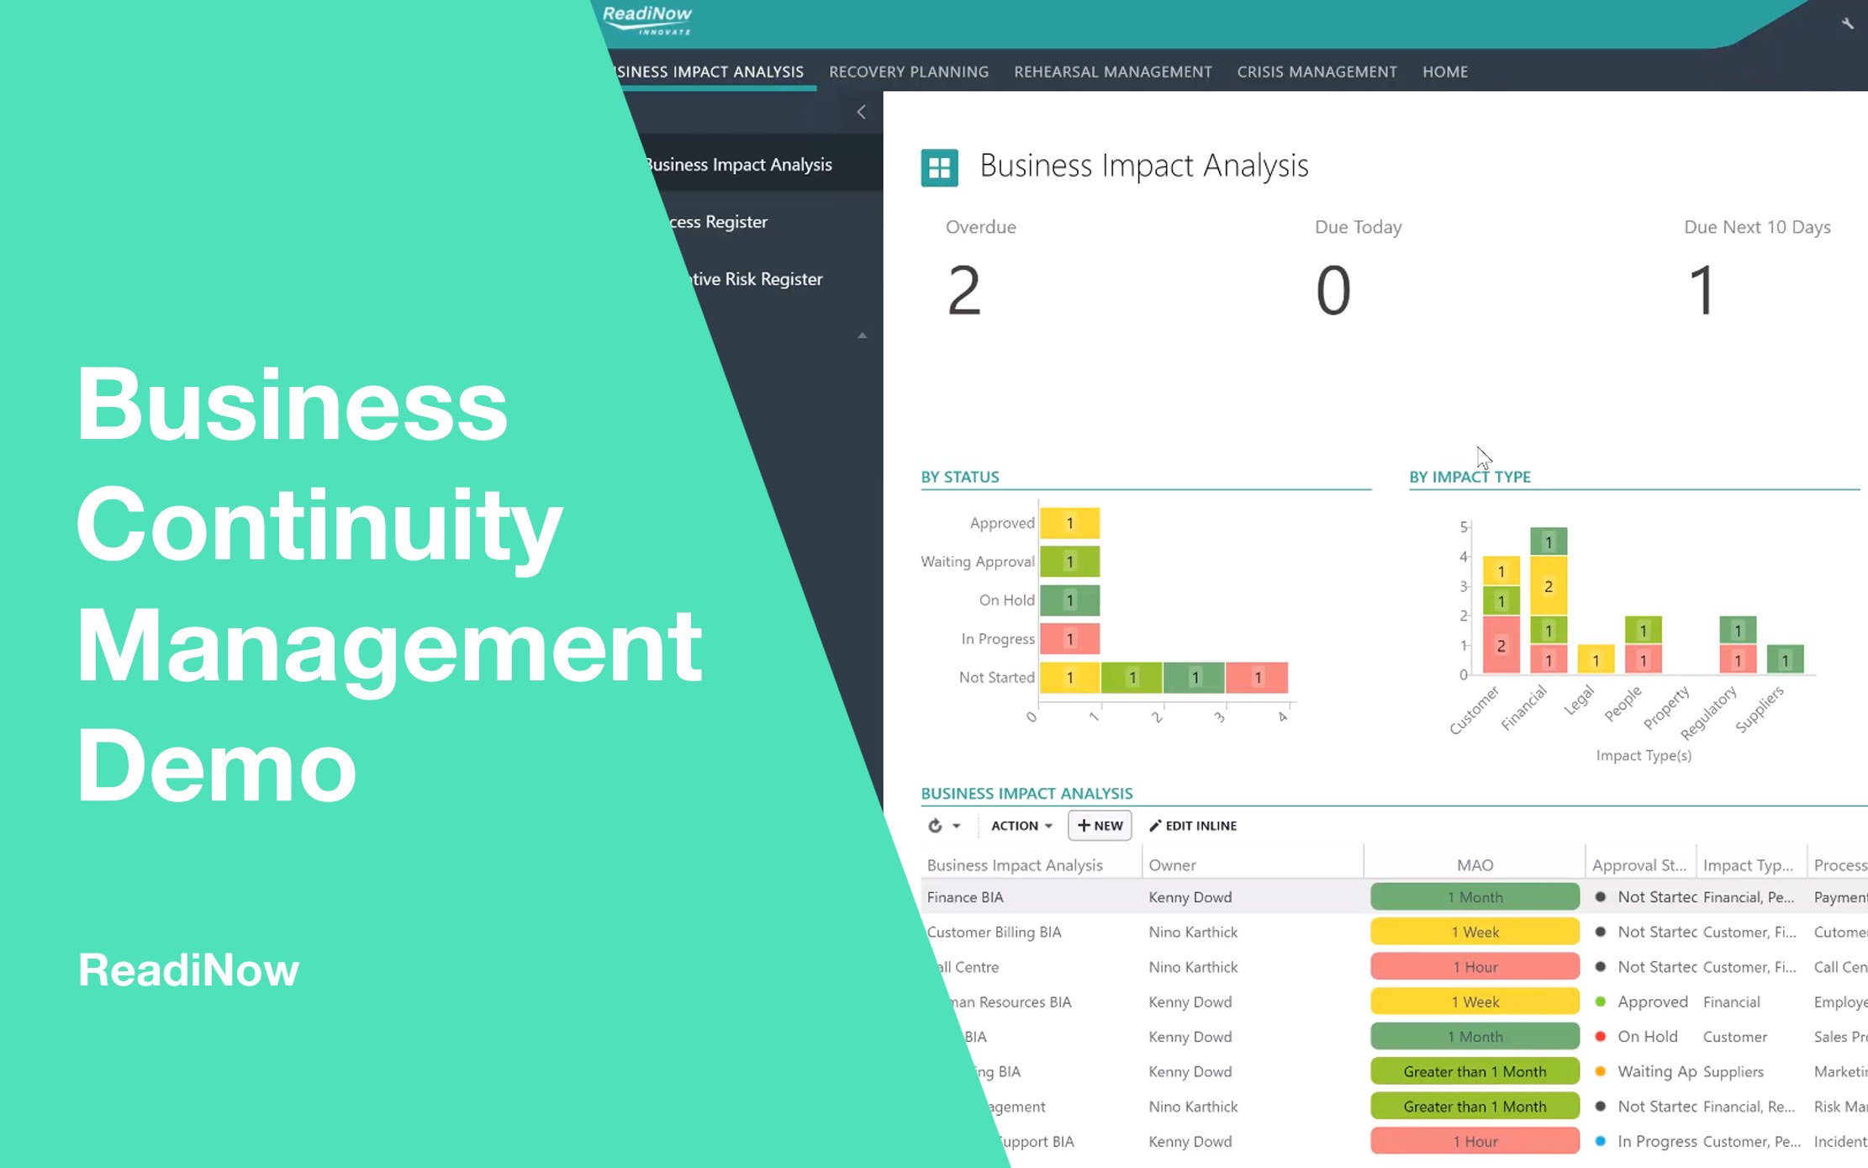The width and height of the screenshot is (1868, 1168).
Task: Click the EDIT INLINE button
Action: [x=1193, y=826]
